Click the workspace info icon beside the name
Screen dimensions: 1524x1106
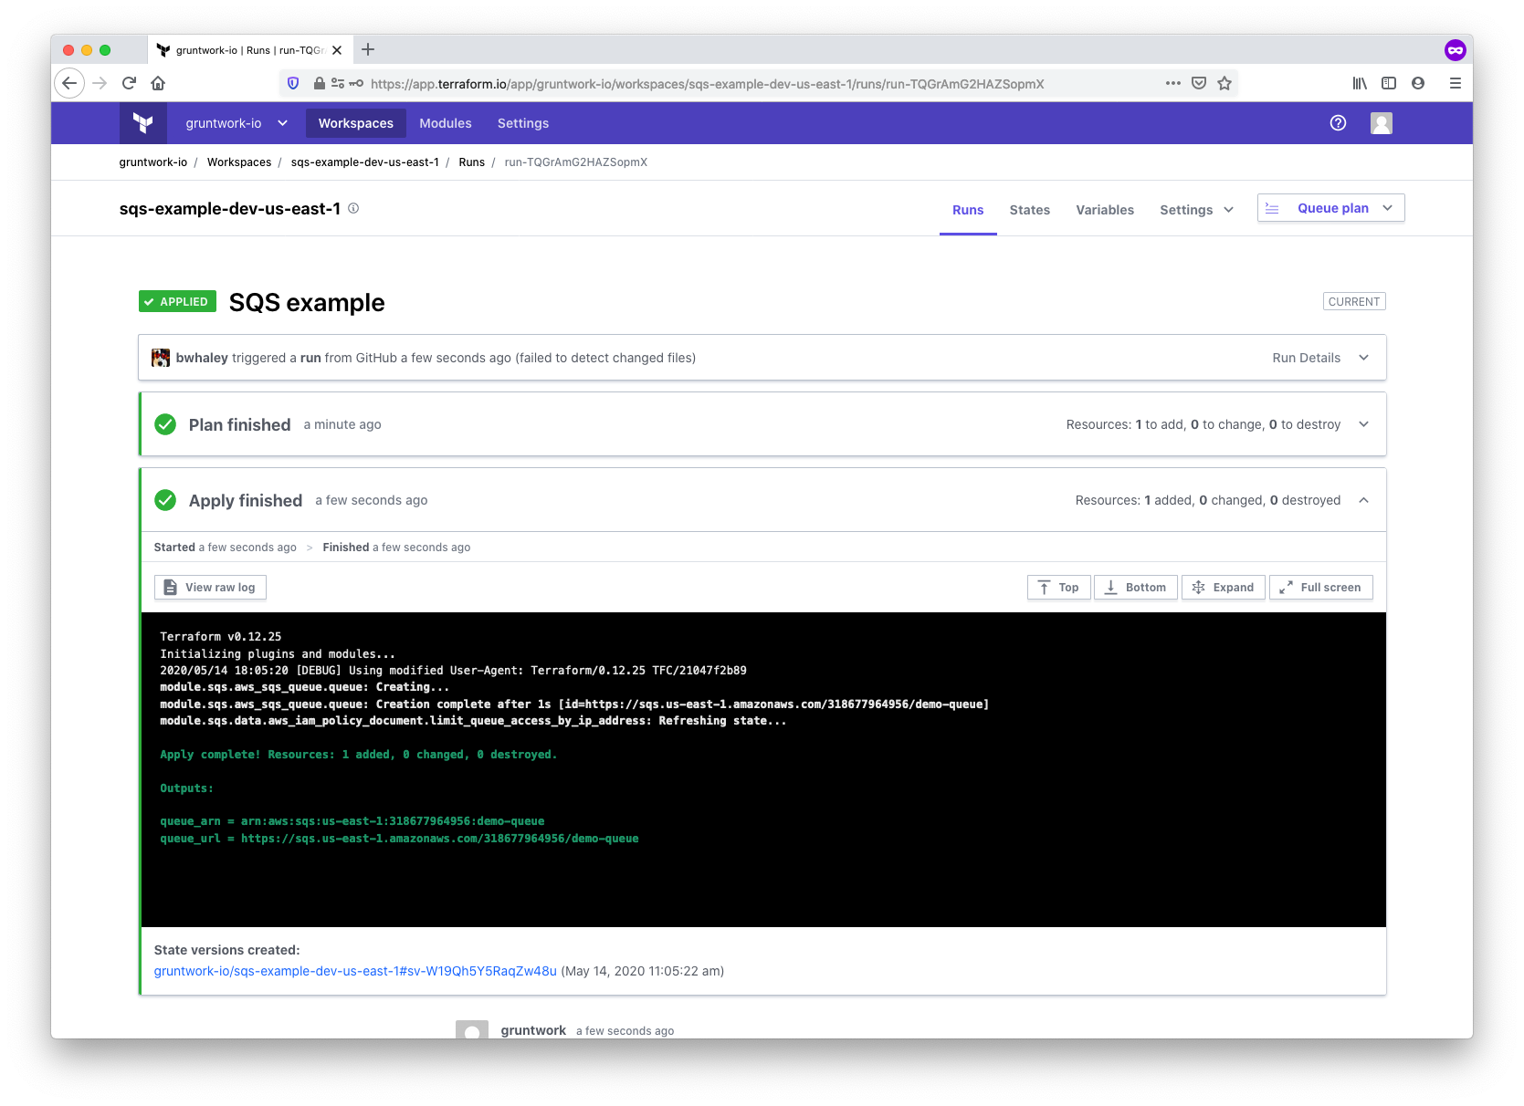click(x=353, y=209)
